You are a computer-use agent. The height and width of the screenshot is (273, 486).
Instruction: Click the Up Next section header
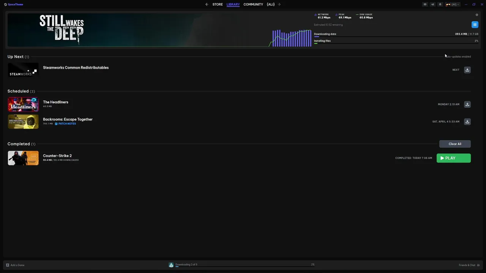coord(18,56)
